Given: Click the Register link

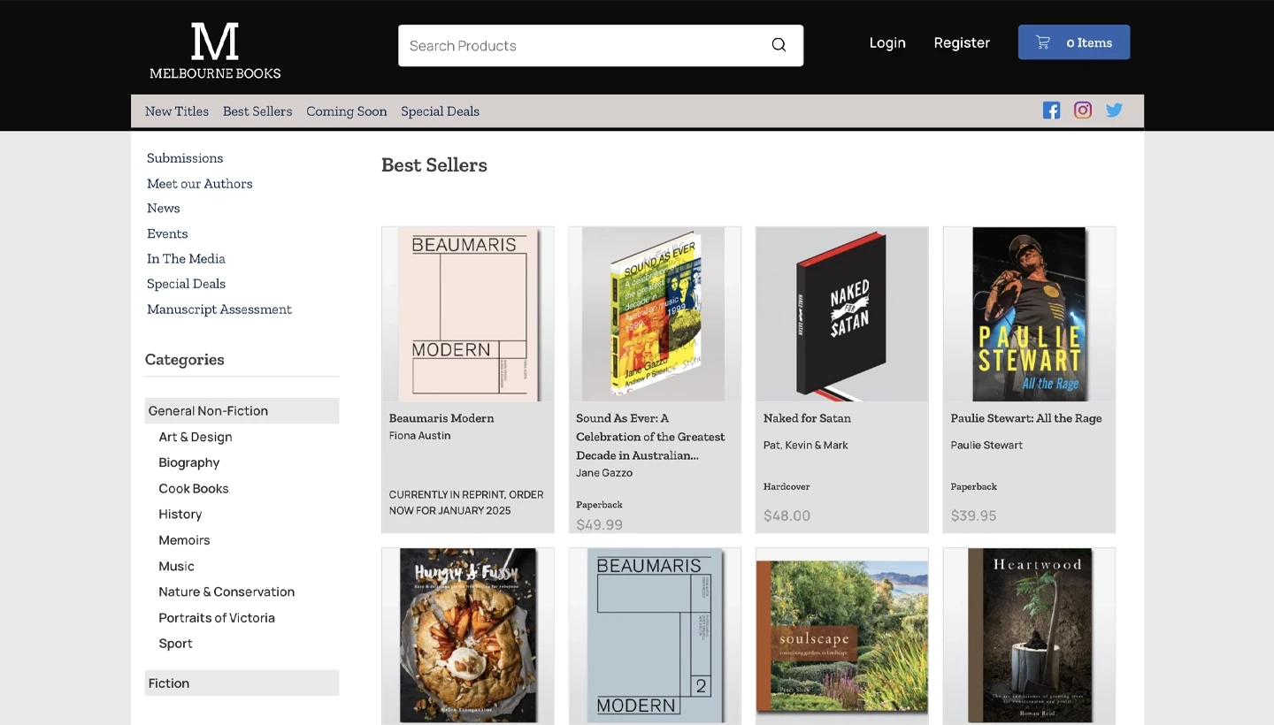Looking at the screenshot, I should tap(962, 42).
